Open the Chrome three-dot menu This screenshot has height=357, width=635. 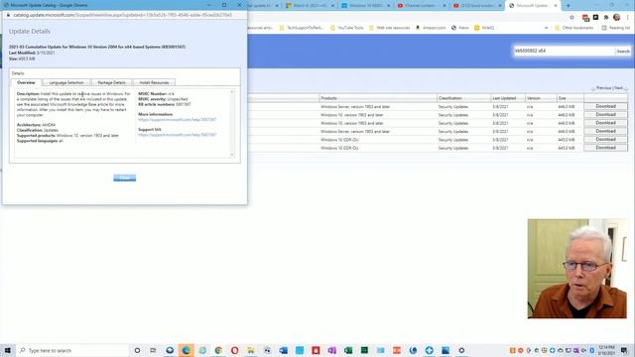point(628,18)
